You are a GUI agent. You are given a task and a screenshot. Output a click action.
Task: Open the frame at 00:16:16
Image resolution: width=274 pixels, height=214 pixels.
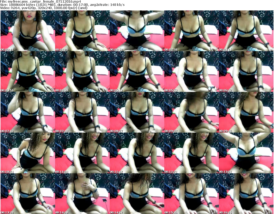(246, 194)
